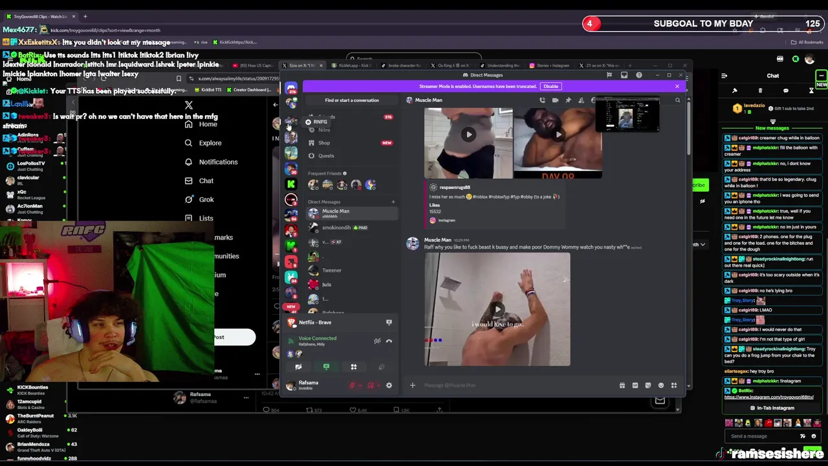Open the green Kick server icon

pyautogui.click(x=291, y=184)
